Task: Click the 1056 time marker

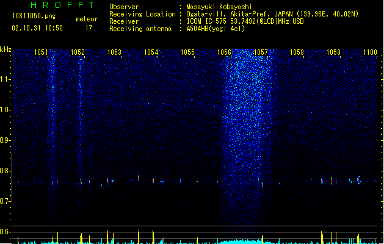Action: 224,52
